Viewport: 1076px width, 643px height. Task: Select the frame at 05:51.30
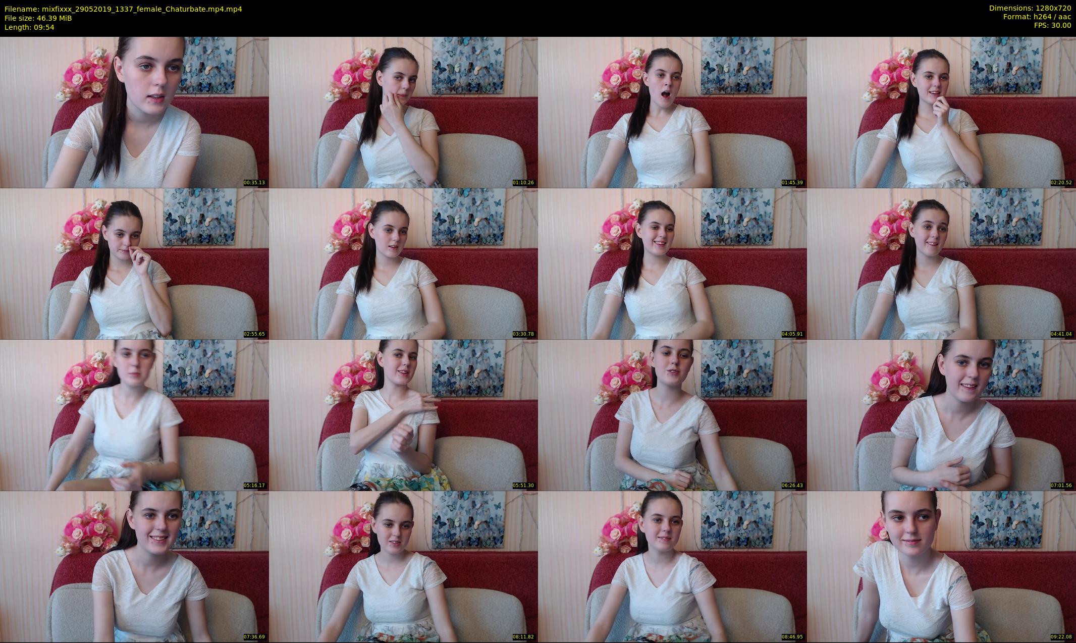coord(403,415)
